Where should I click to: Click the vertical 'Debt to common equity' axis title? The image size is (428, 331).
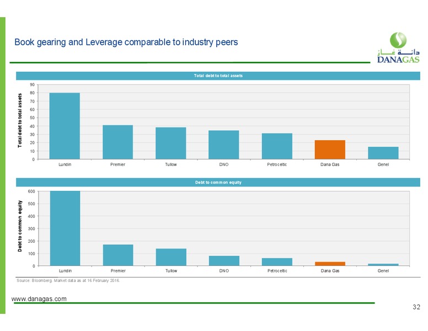[x=20, y=226]
